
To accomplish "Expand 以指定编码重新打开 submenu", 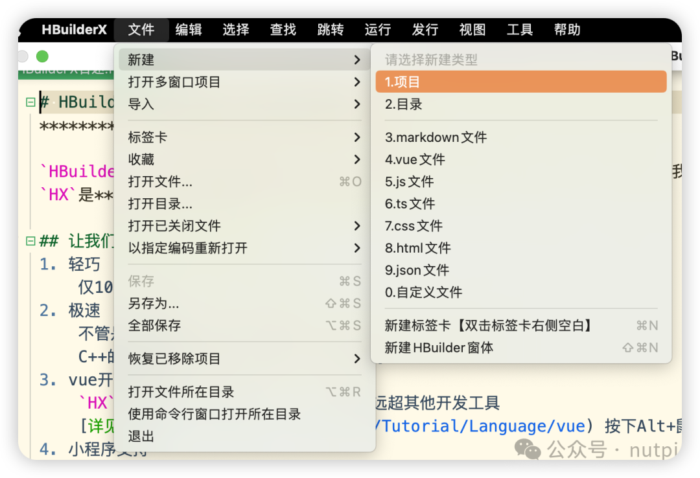I will click(244, 248).
